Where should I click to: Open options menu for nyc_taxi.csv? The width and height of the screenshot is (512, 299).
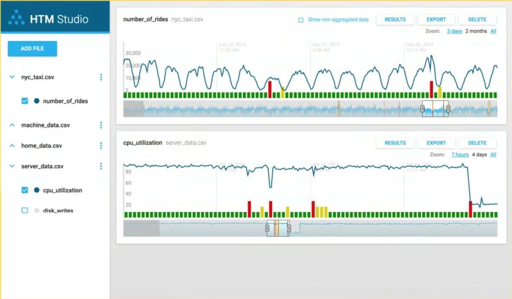pos(101,77)
